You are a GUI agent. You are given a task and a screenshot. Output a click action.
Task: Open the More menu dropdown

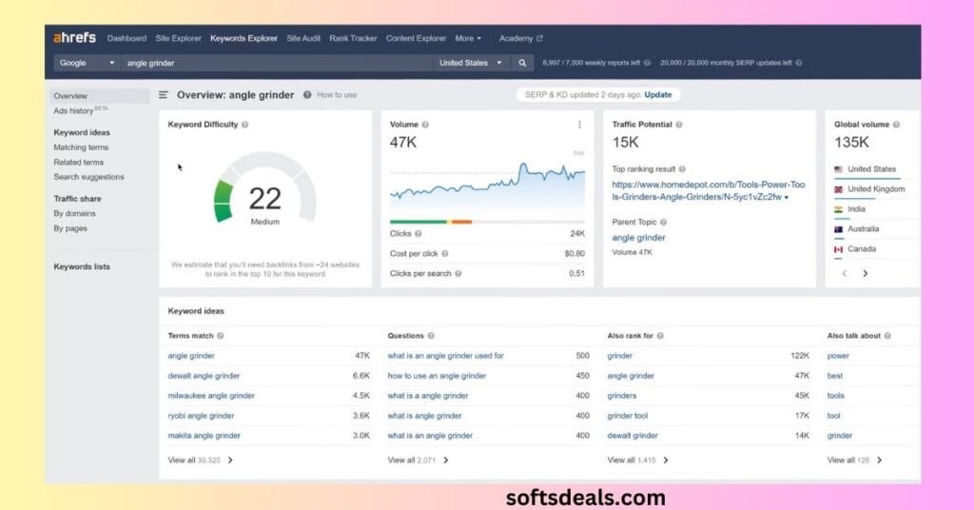(x=468, y=38)
